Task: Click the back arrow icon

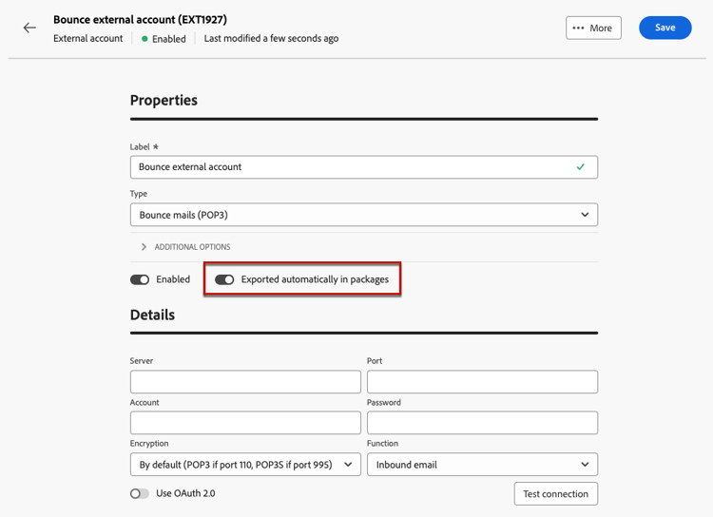Action: click(29, 28)
